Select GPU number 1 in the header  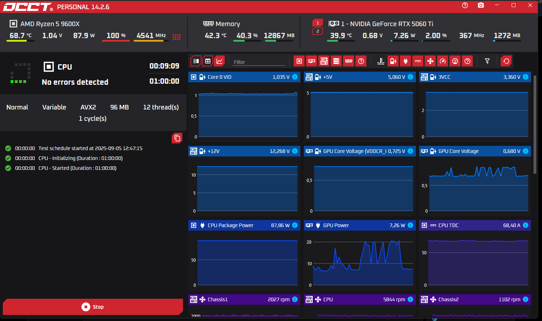[x=318, y=23]
